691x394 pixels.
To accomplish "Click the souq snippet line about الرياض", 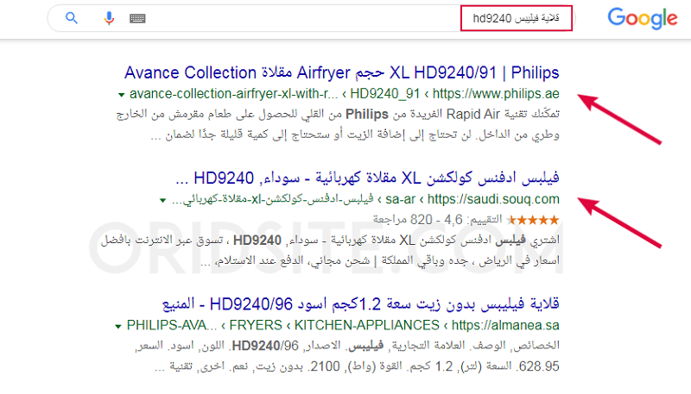I will tap(380, 260).
